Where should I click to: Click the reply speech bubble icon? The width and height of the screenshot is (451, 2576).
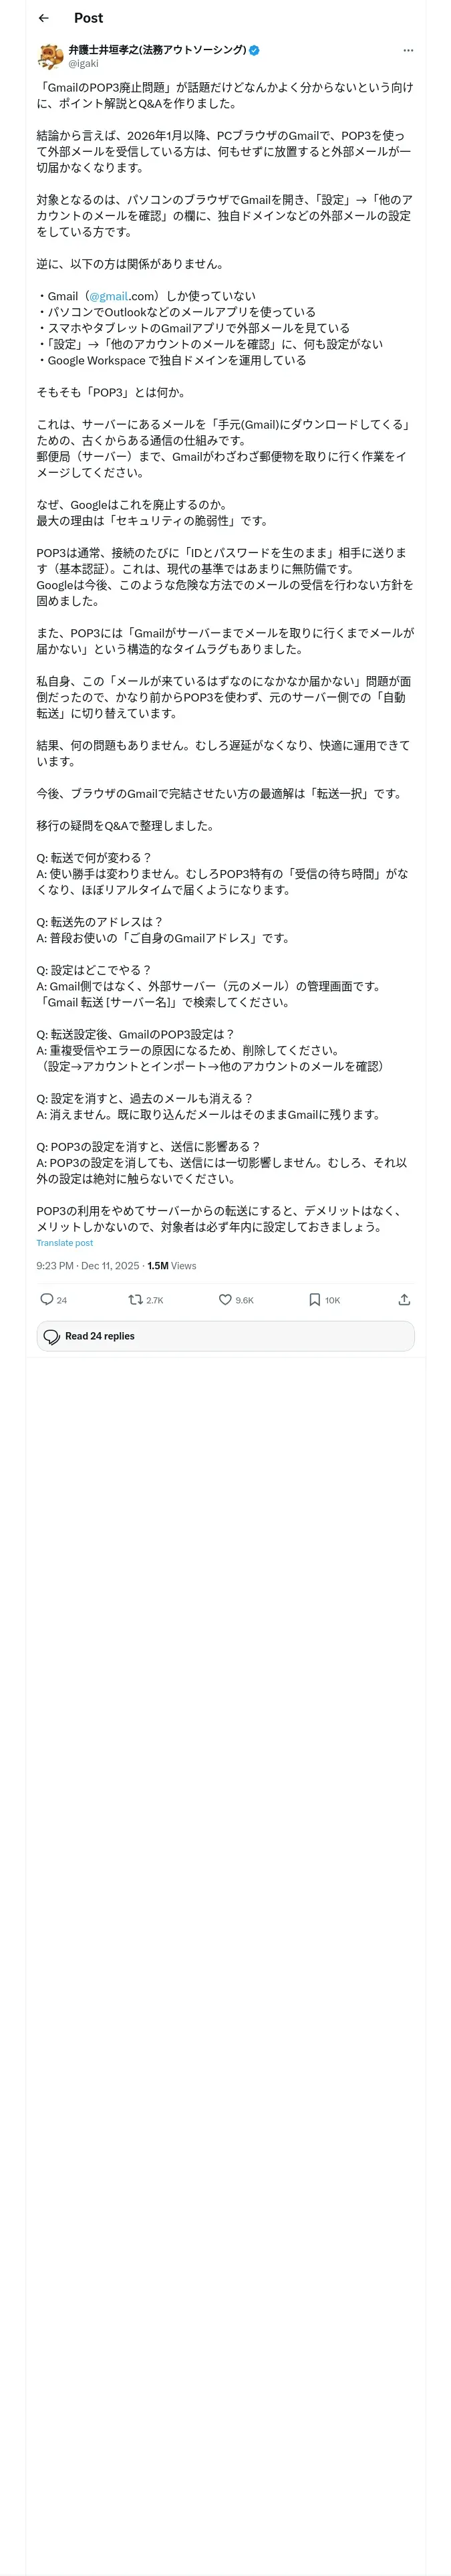[x=46, y=1299]
